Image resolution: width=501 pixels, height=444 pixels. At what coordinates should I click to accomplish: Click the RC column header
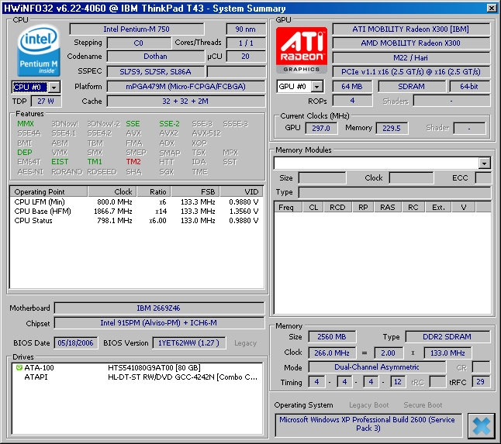coord(413,208)
